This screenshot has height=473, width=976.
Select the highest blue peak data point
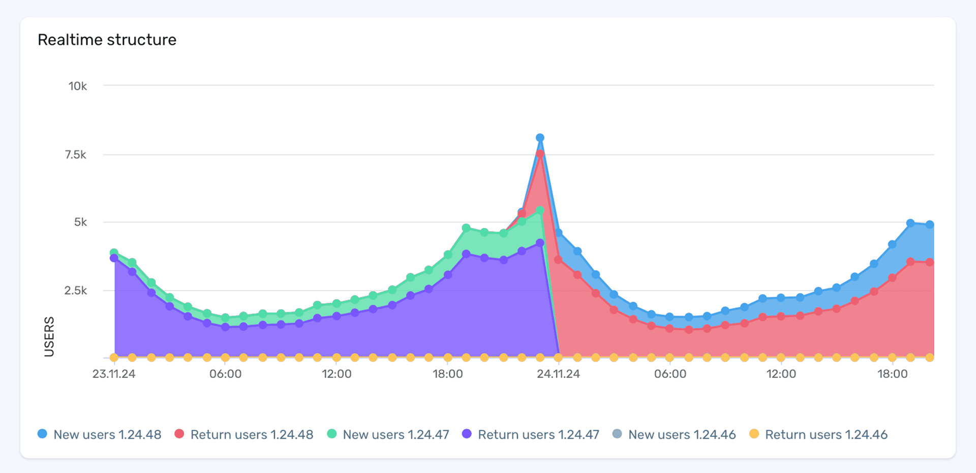[x=540, y=137]
